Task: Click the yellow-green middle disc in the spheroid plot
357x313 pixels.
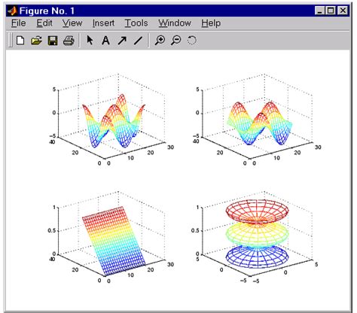Action: tap(257, 235)
